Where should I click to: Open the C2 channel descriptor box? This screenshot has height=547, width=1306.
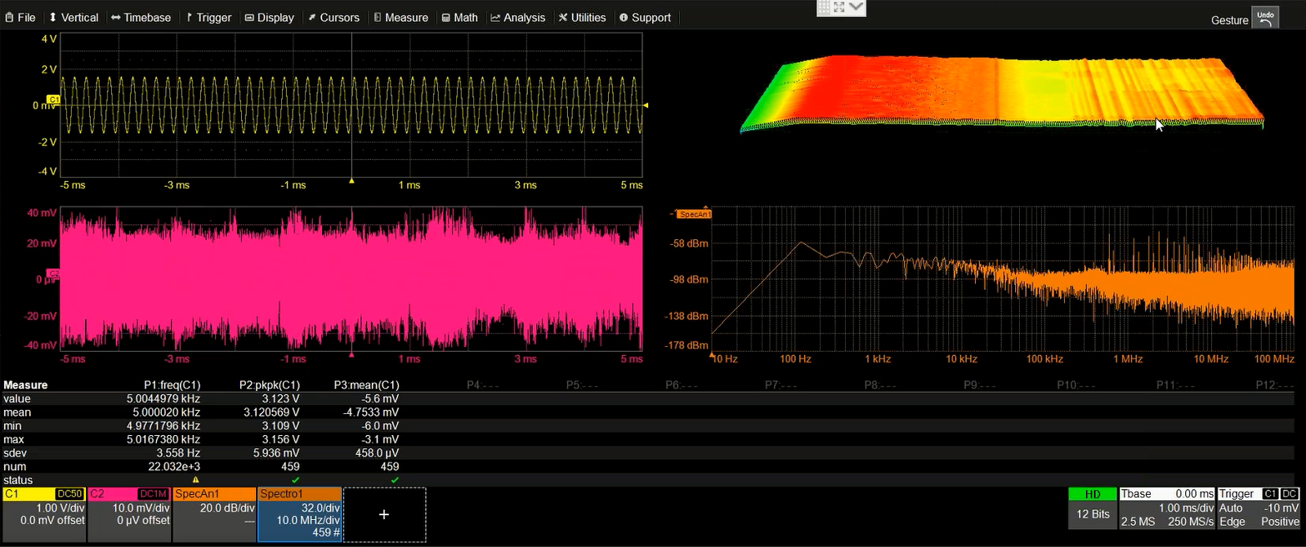tap(129, 514)
